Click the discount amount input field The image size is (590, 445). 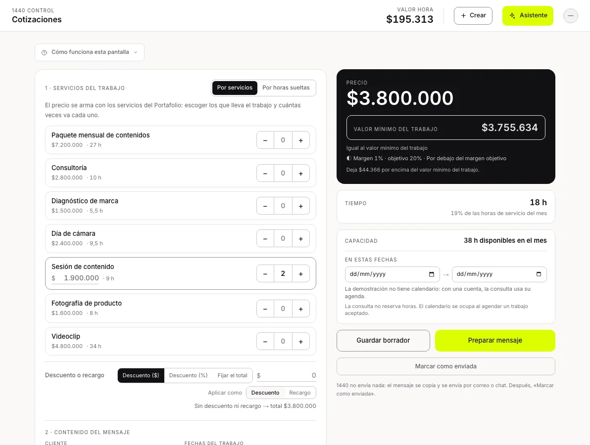point(287,375)
